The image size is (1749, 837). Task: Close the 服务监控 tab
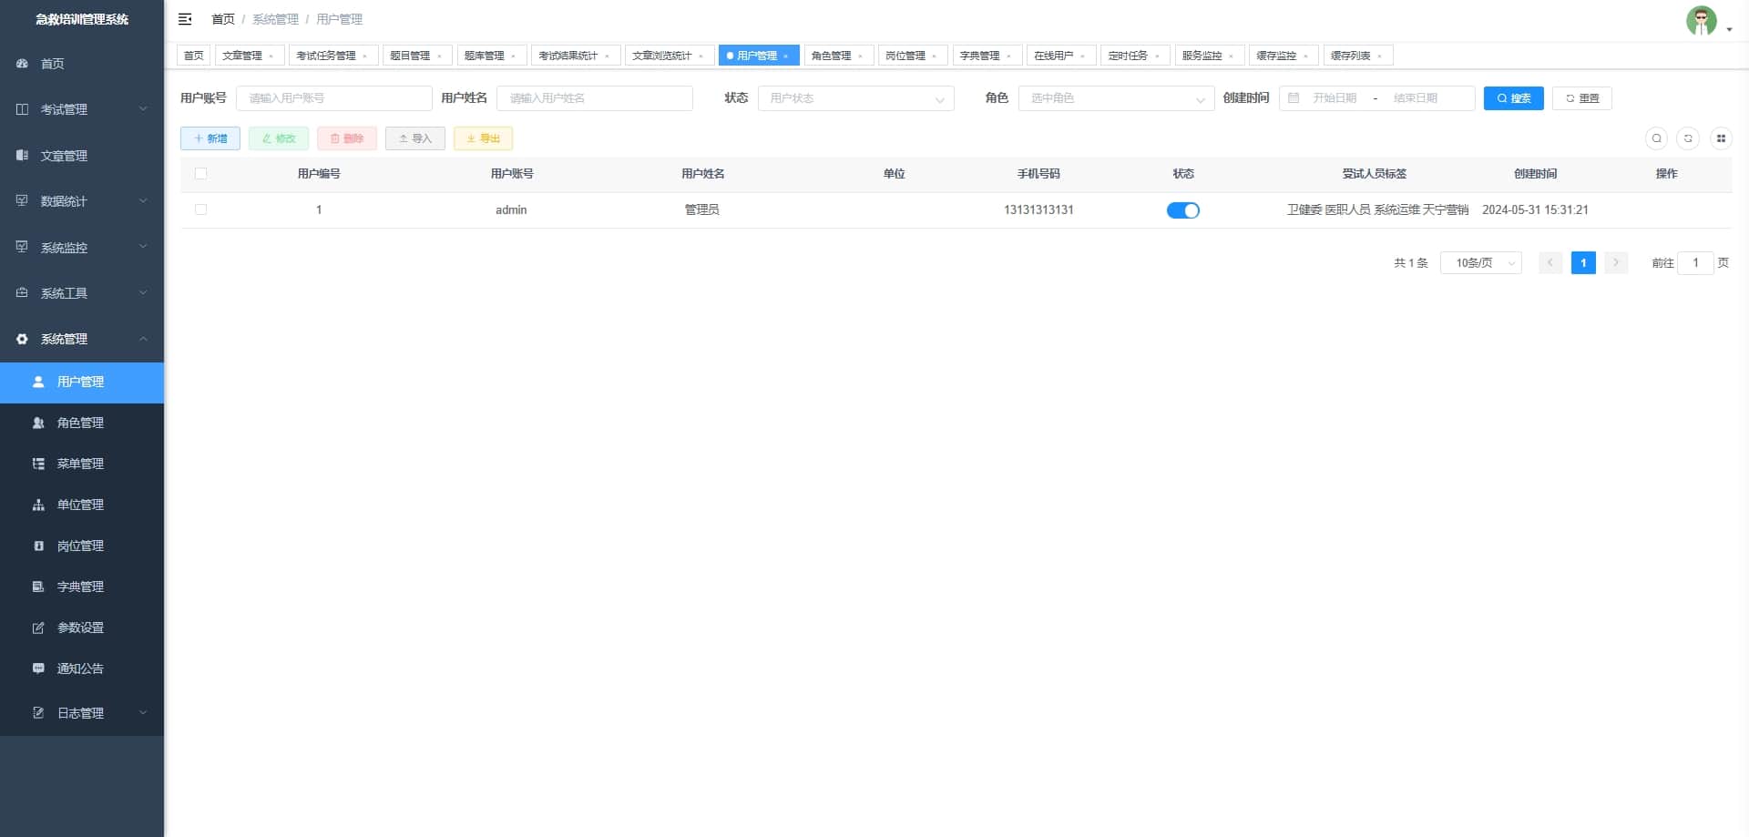1232,56
